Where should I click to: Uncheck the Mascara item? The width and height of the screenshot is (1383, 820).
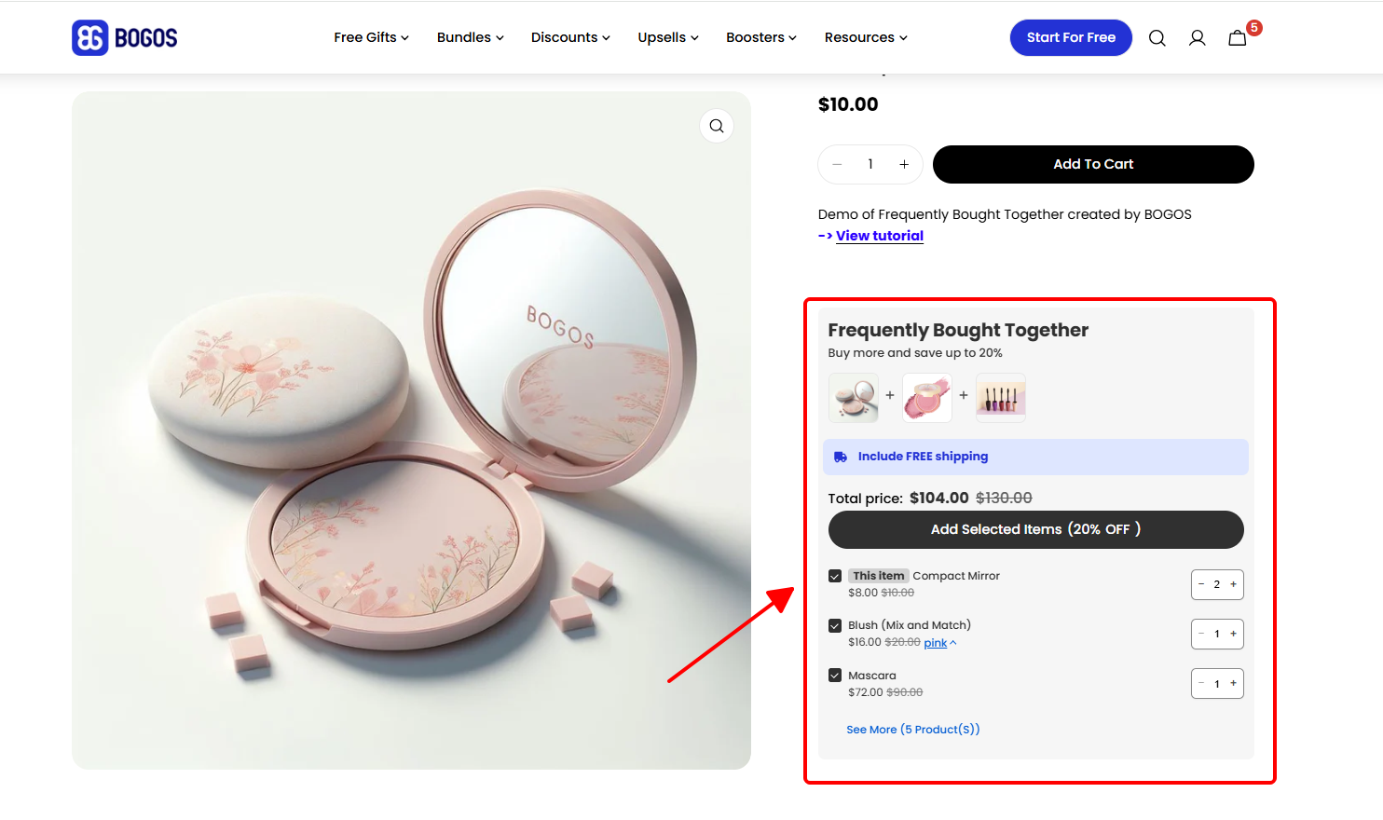tap(835, 675)
